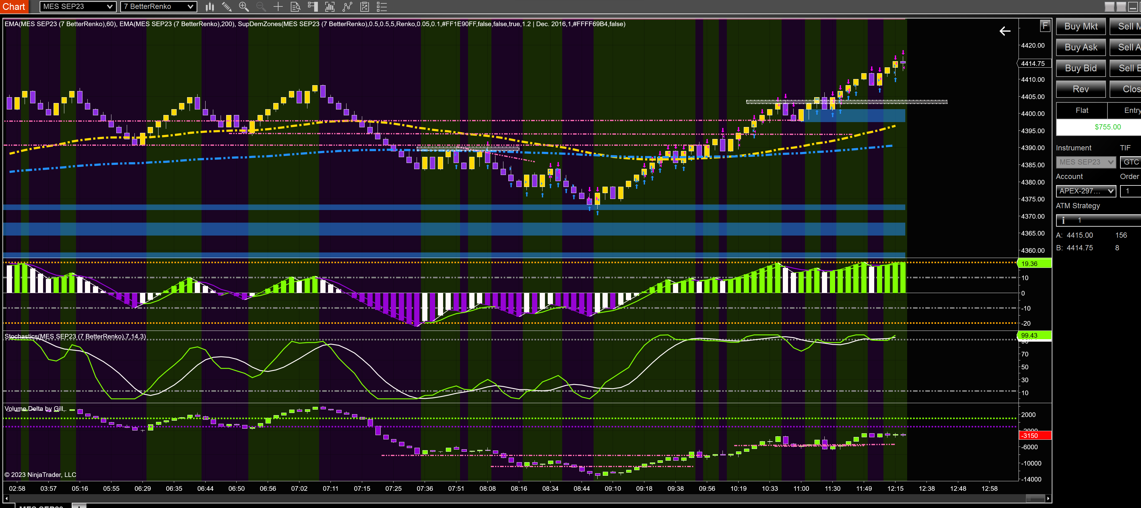Click the 4360.00 price axis label

1032,250
